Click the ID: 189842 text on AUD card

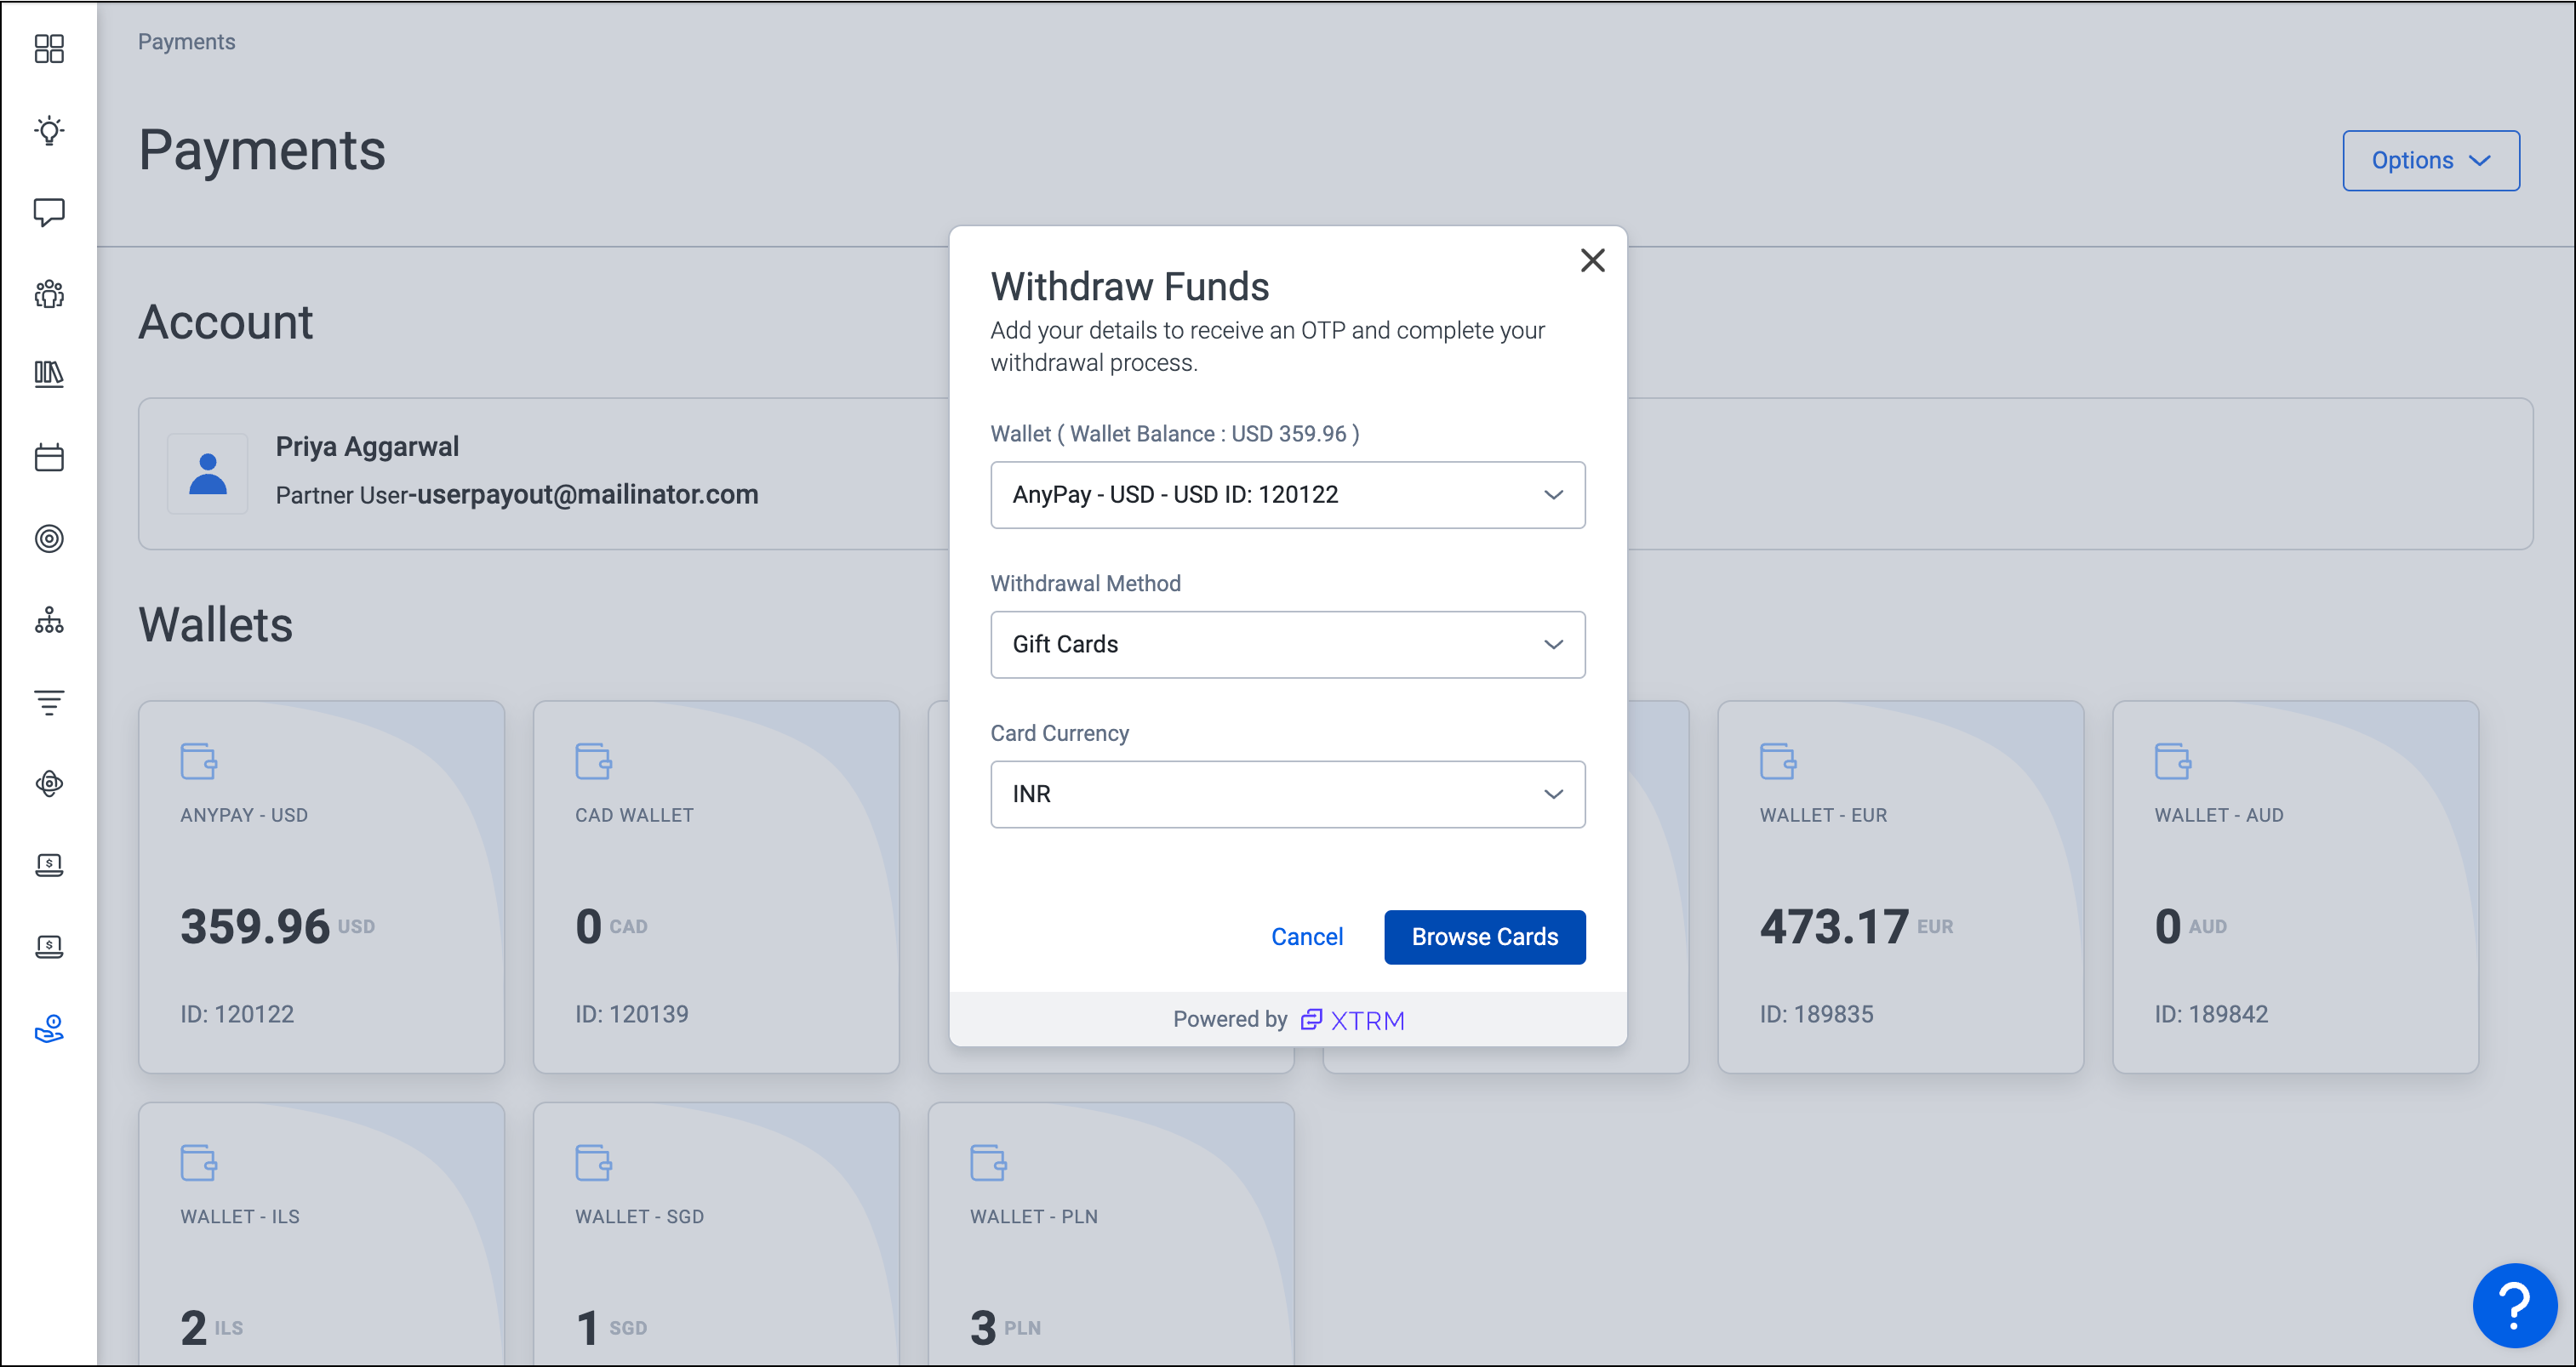tap(2212, 1014)
